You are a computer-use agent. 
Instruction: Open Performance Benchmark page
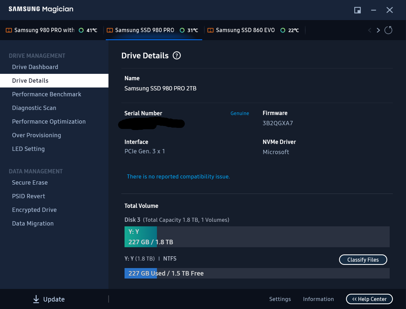pos(54,94)
